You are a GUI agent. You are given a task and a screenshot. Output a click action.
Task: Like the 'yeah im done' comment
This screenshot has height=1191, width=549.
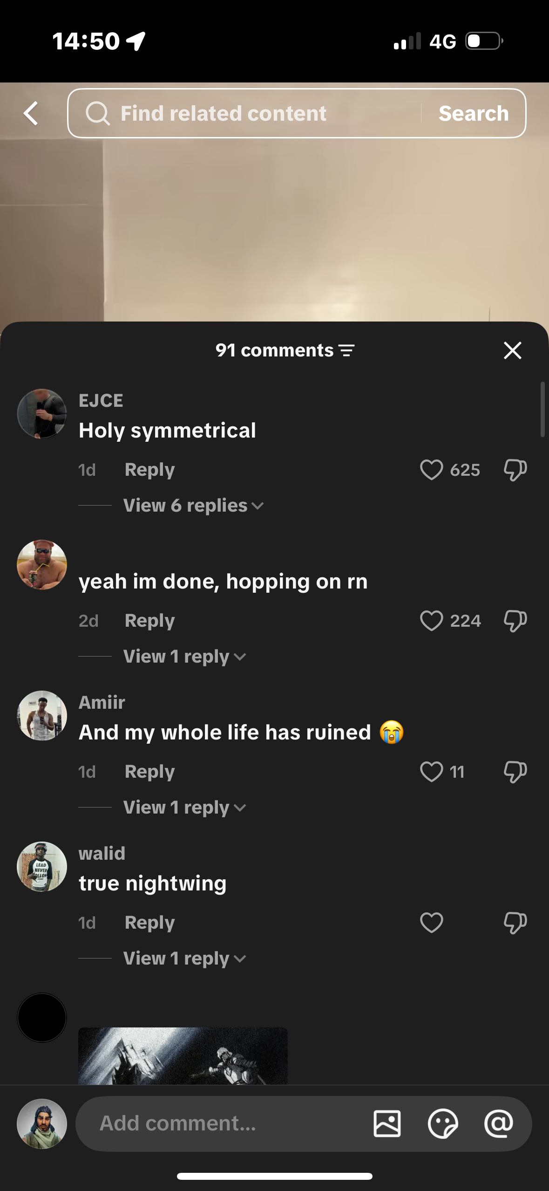[431, 621]
